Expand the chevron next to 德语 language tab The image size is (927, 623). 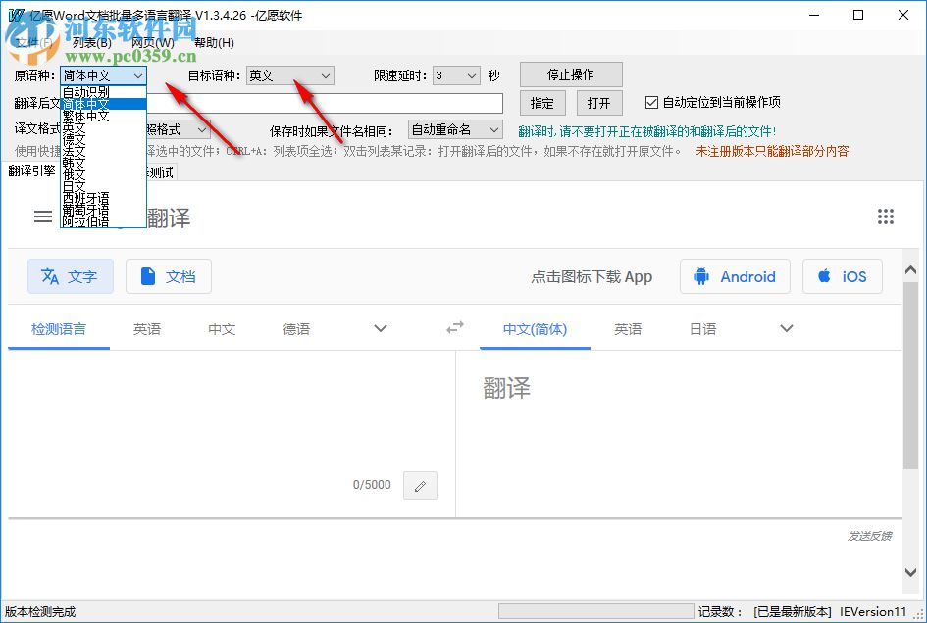381,328
